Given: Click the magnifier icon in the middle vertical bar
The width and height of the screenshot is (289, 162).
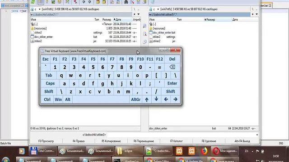Looking at the screenshot, I should (x=144, y=34).
